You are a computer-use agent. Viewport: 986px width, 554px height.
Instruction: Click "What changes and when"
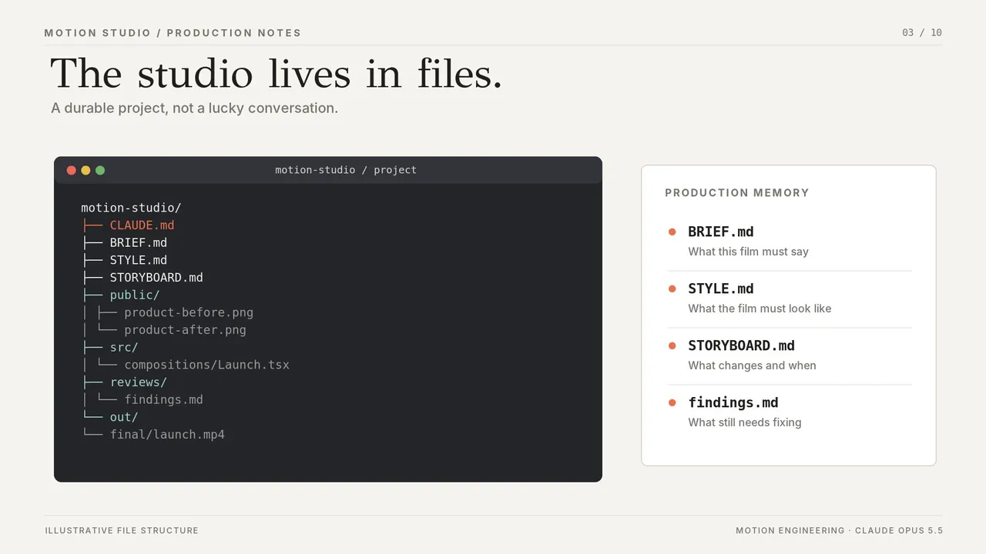click(x=752, y=365)
